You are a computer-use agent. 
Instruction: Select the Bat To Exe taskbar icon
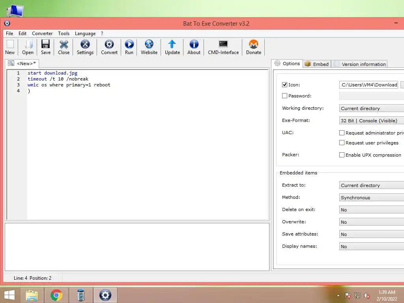tap(105, 295)
